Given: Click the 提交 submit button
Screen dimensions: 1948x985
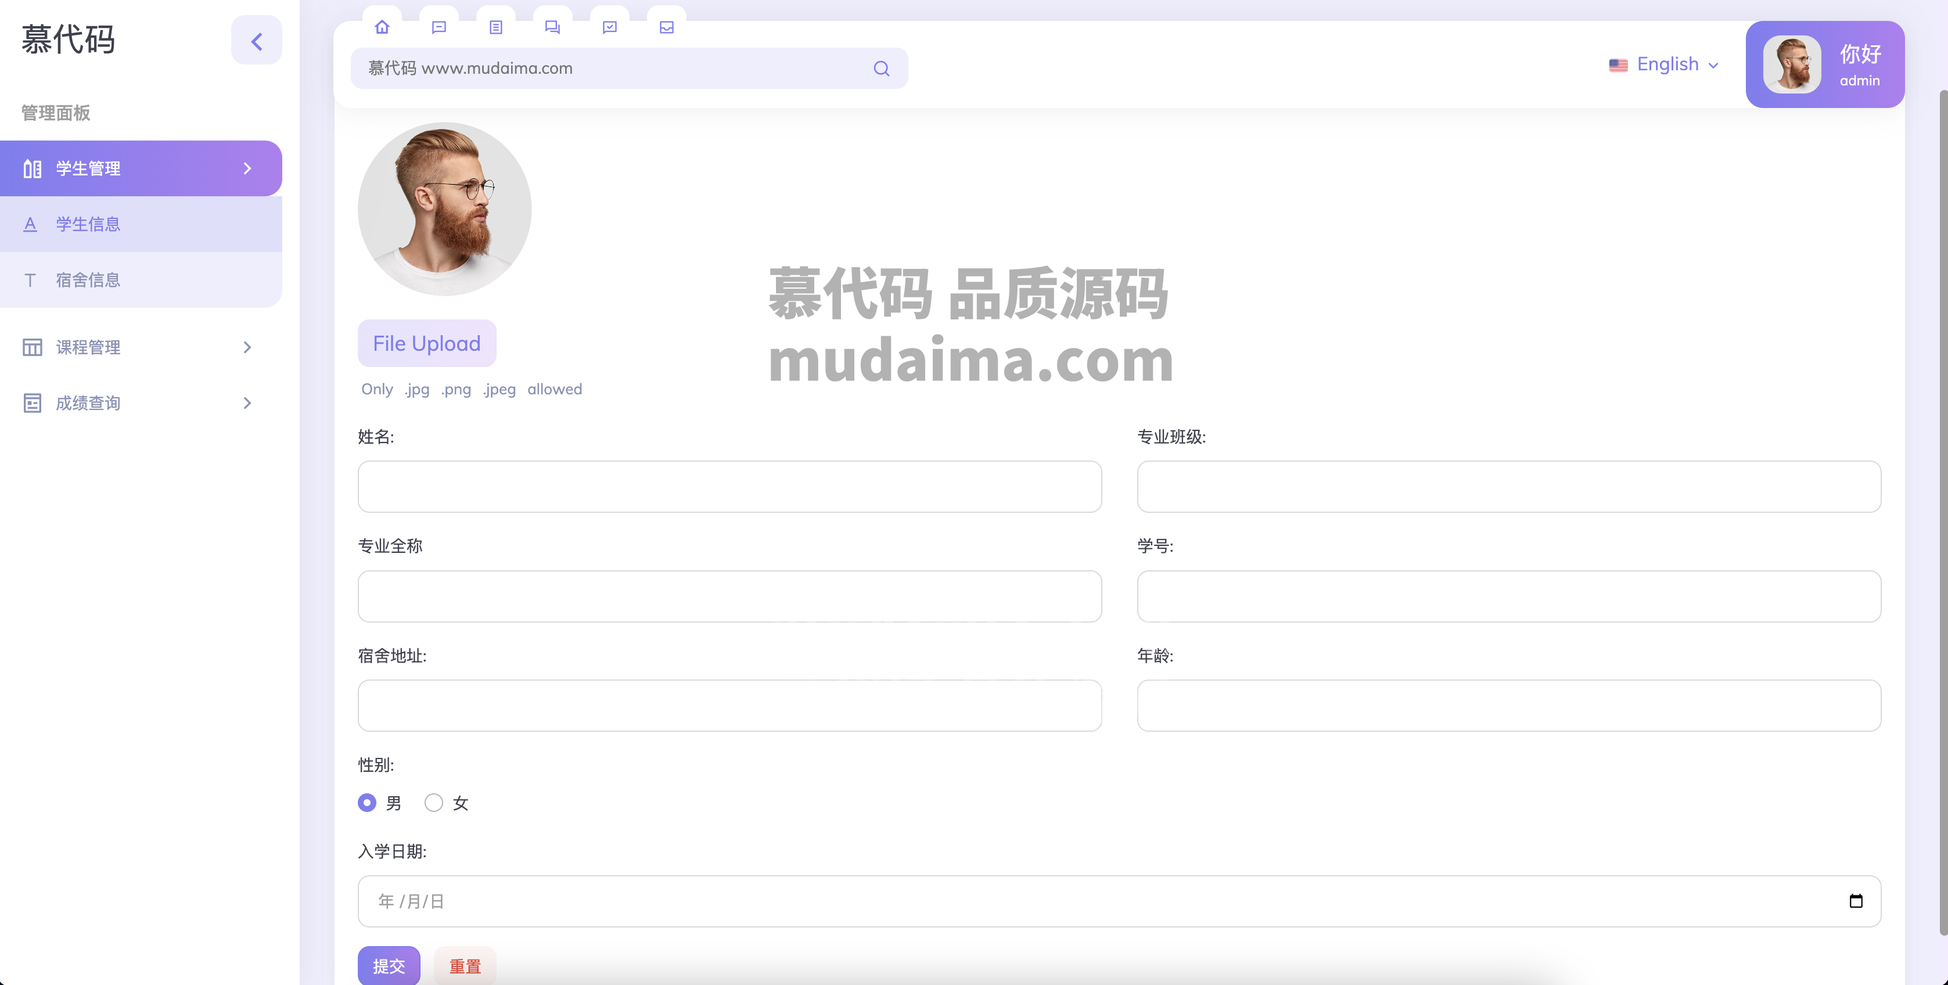Looking at the screenshot, I should pos(389,965).
